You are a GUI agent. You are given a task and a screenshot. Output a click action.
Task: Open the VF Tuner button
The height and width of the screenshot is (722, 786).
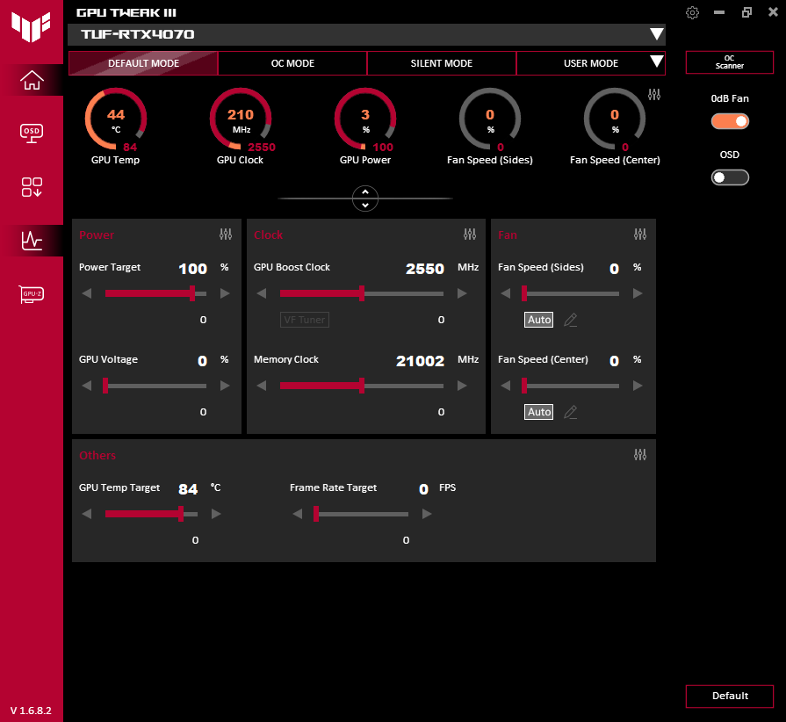pyautogui.click(x=304, y=320)
